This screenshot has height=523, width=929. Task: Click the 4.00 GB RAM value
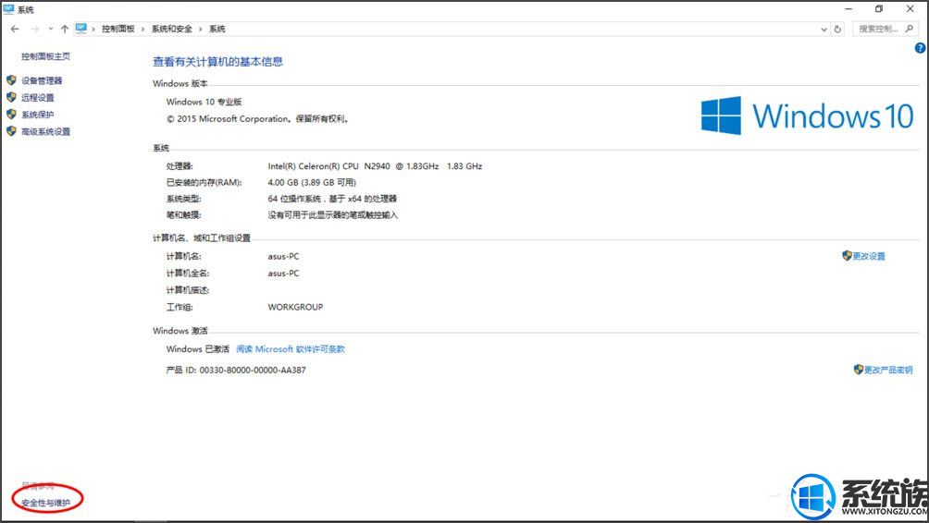pos(312,182)
